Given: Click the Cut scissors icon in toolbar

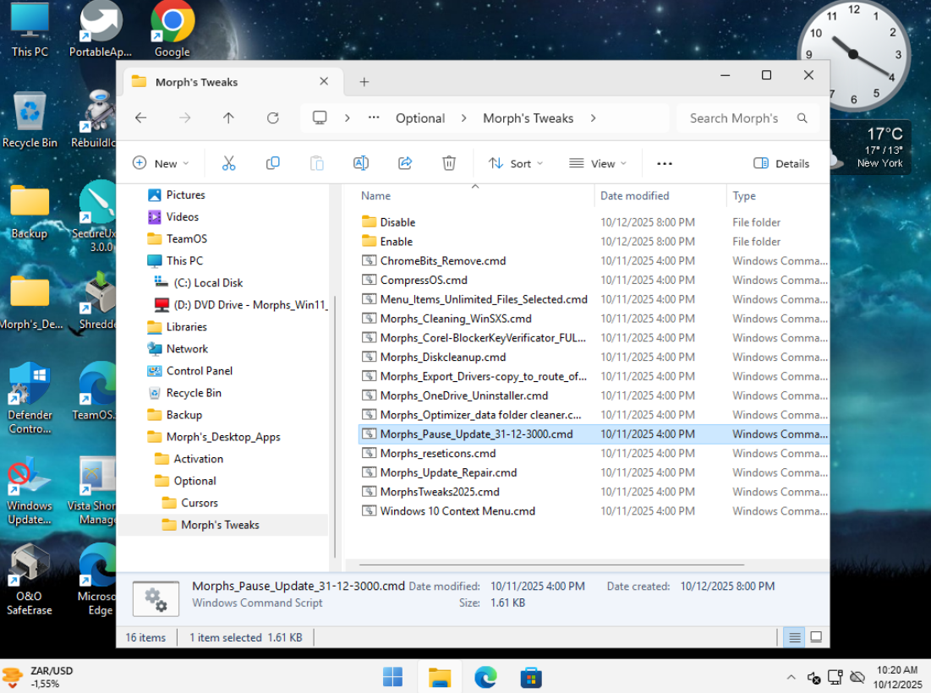Looking at the screenshot, I should (228, 163).
